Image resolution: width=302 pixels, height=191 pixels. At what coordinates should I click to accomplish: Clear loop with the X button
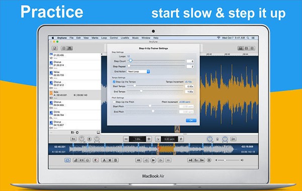tap(110, 160)
